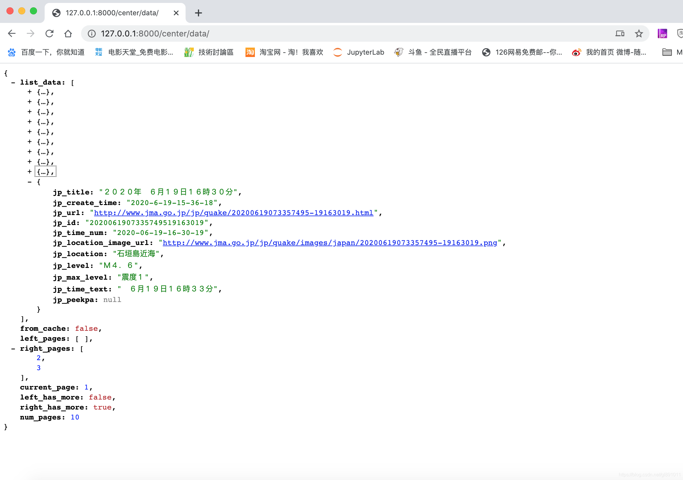
Task: Open the 126网易免费邮 bookmark
Action: (x=522, y=52)
